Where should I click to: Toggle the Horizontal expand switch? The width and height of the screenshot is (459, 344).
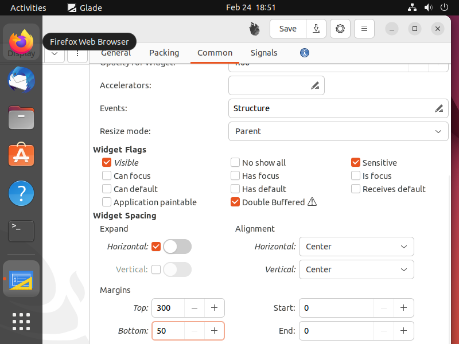[x=177, y=247]
